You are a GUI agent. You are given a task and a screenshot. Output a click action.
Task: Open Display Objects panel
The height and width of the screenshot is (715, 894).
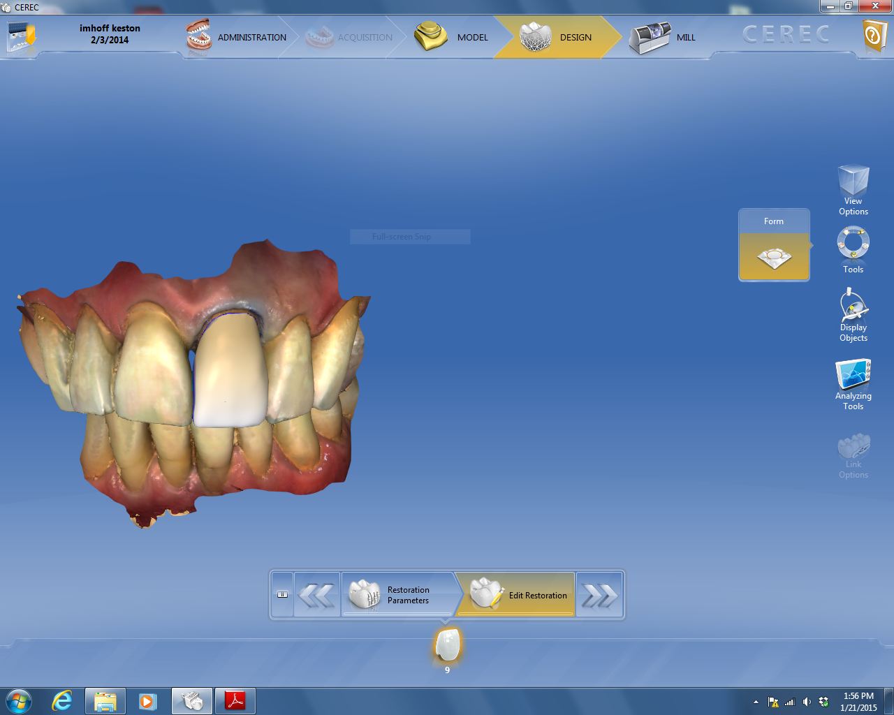pos(853,316)
